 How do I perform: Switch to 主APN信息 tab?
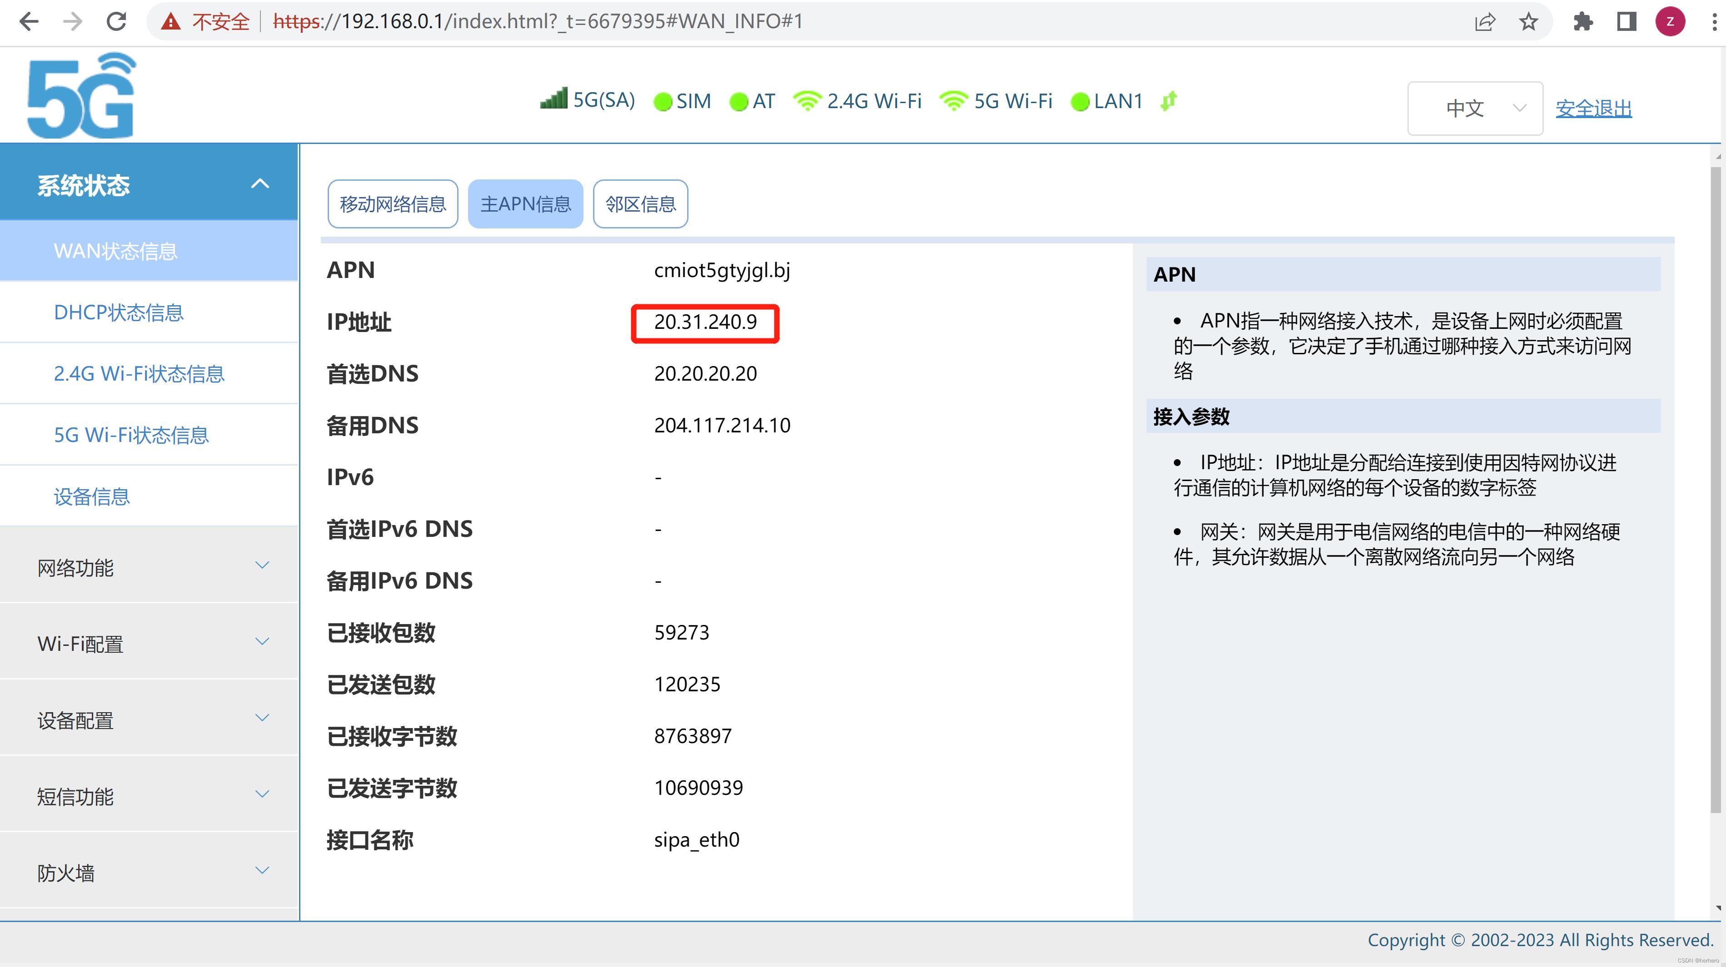(x=525, y=203)
